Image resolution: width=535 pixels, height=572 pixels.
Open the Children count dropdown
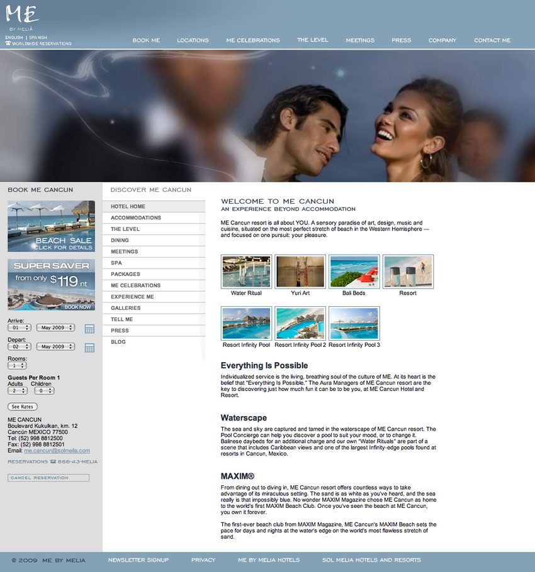click(44, 391)
